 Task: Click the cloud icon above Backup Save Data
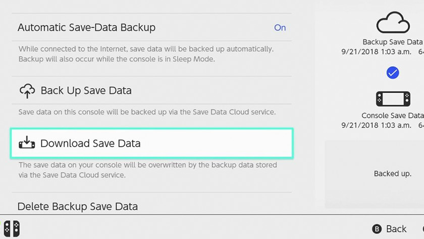[x=392, y=23]
